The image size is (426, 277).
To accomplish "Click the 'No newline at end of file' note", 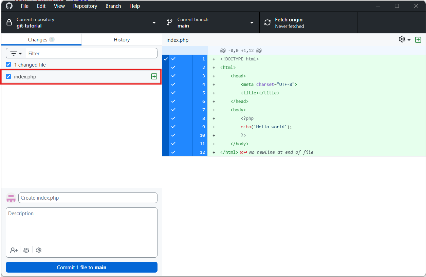I will [281, 152].
